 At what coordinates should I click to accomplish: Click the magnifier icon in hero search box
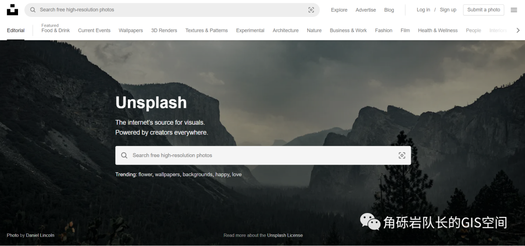click(124, 155)
